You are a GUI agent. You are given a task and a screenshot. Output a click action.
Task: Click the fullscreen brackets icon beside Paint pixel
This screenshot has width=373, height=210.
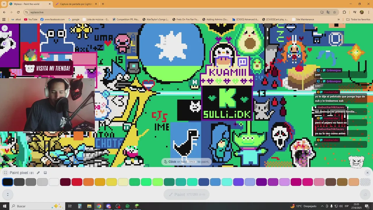click(5, 173)
